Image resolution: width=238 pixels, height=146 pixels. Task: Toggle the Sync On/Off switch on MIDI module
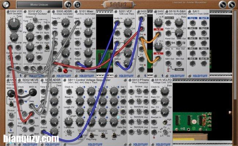(11, 104)
